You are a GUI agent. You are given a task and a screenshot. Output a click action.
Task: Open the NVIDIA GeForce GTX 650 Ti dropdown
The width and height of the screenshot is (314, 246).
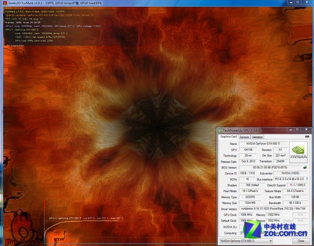[x=246, y=241]
